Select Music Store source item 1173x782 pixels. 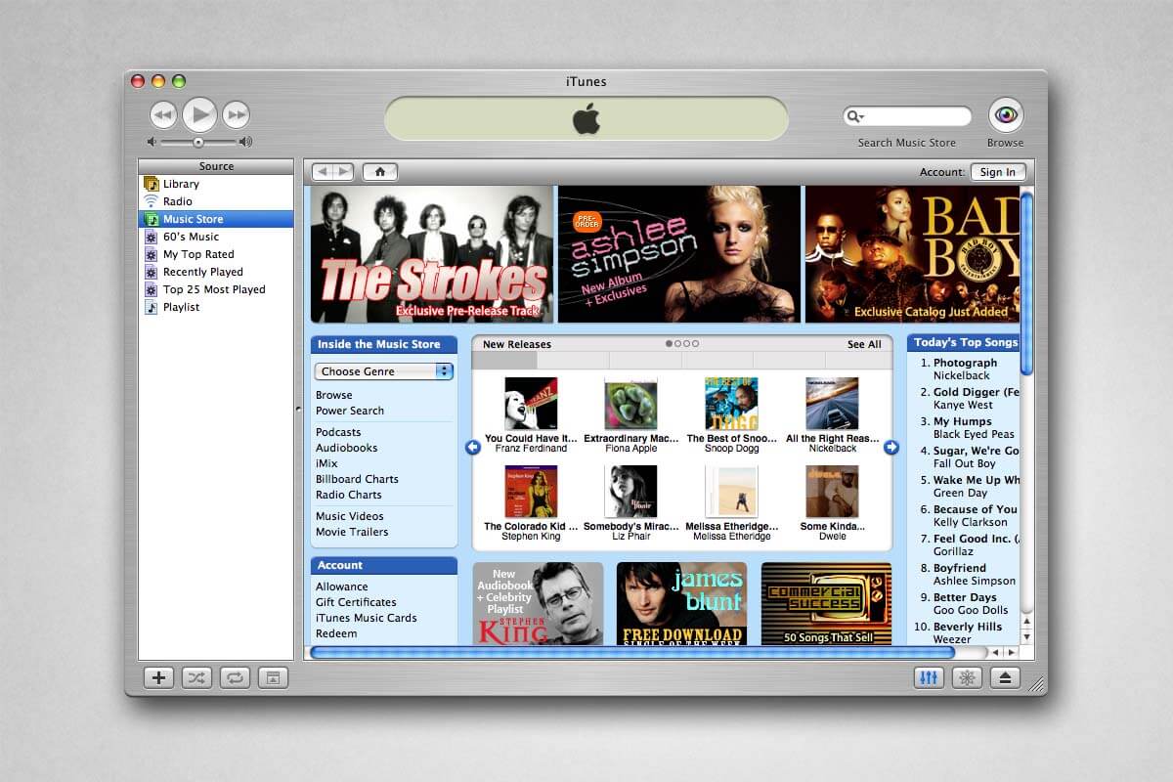pyautogui.click(x=215, y=219)
